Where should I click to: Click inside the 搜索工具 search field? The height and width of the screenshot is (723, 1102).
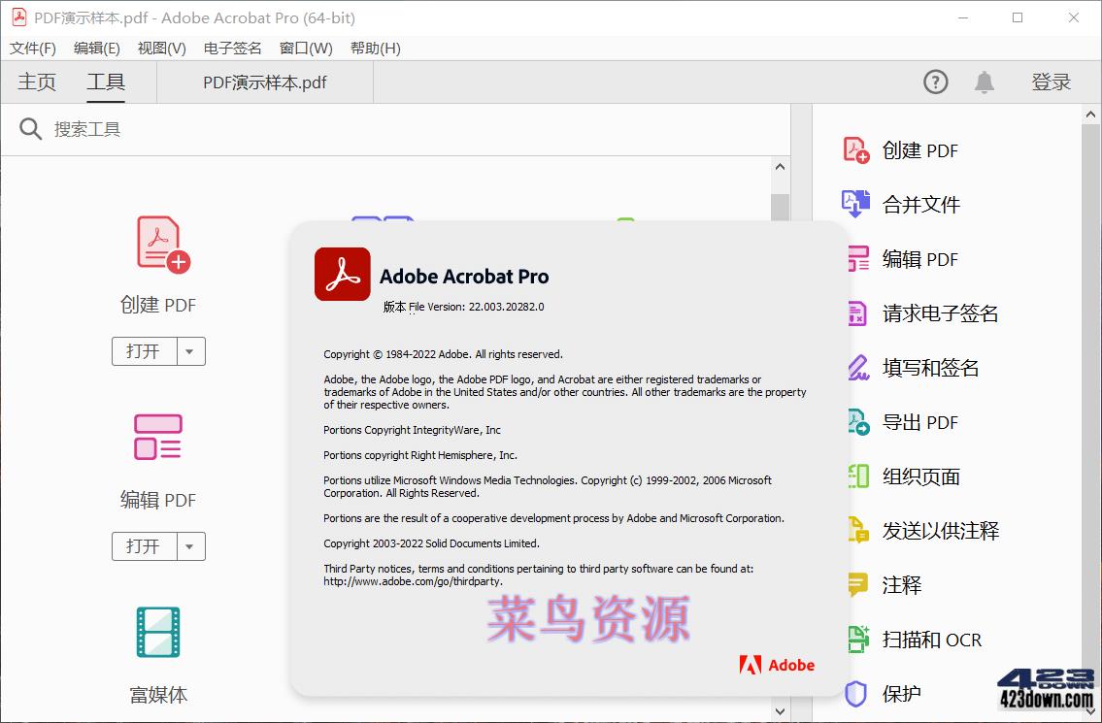point(92,128)
